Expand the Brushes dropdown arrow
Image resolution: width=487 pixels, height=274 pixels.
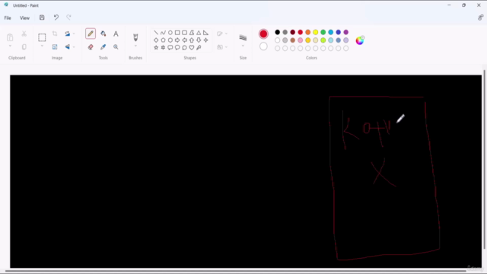[x=135, y=46]
